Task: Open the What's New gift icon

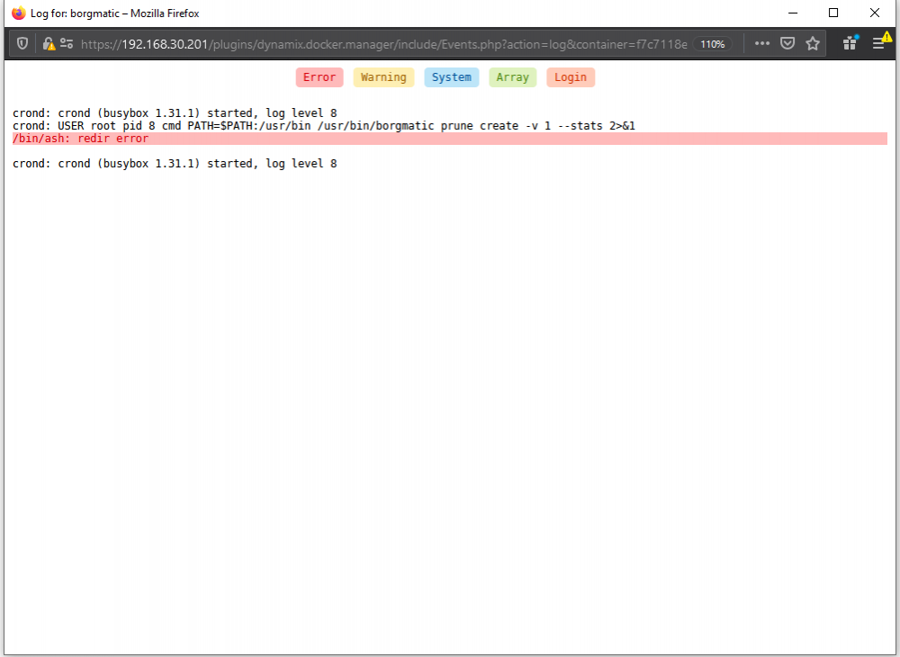Action: click(850, 43)
